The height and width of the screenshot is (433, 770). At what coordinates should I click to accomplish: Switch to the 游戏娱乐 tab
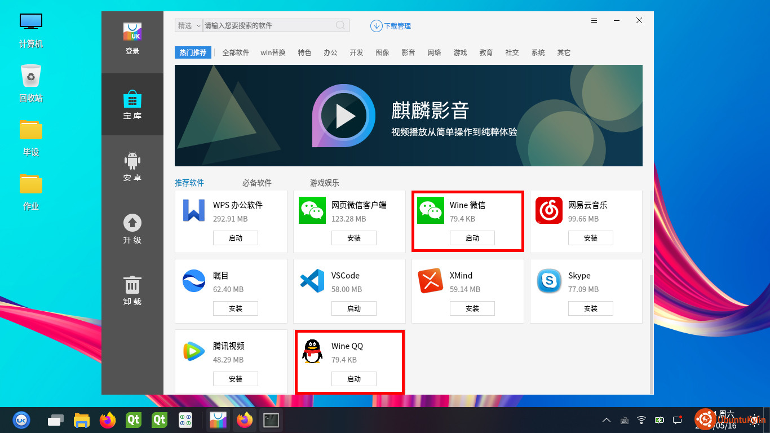(x=325, y=183)
